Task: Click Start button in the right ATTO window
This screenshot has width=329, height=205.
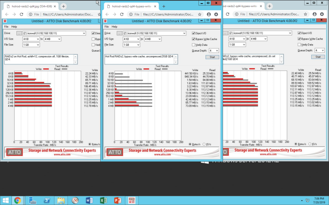Action: [x=318, y=57]
